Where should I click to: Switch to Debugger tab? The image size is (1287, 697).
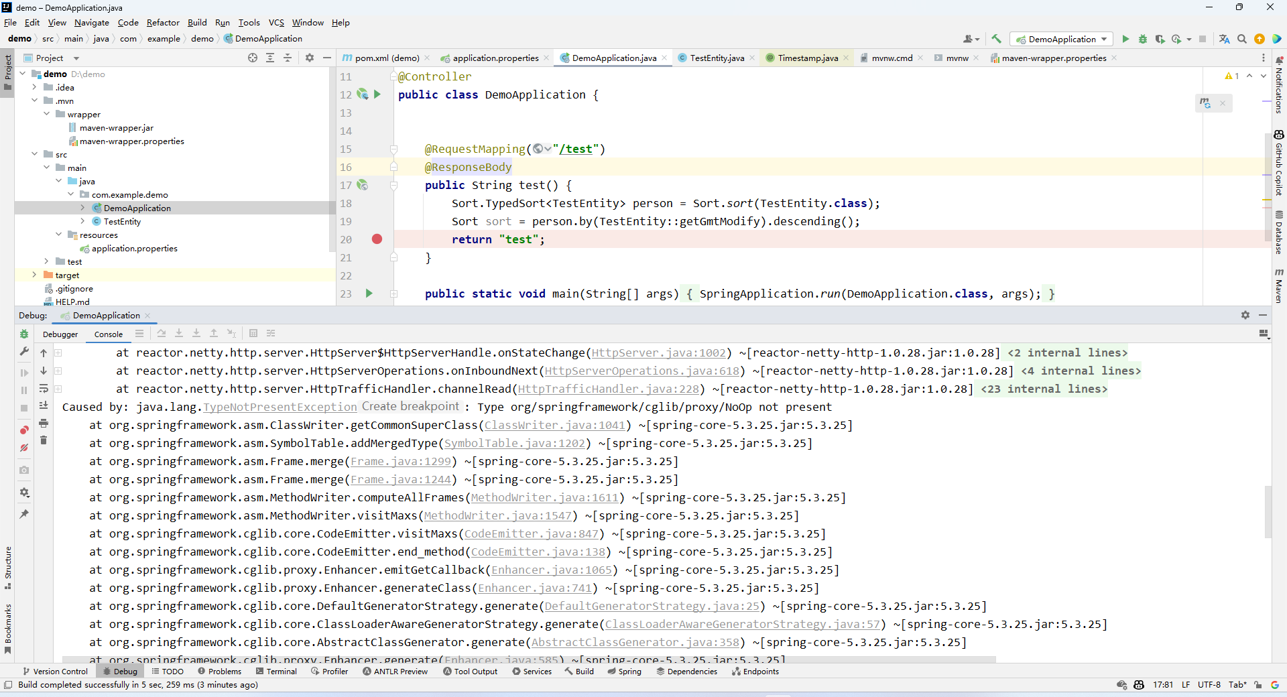click(60, 334)
